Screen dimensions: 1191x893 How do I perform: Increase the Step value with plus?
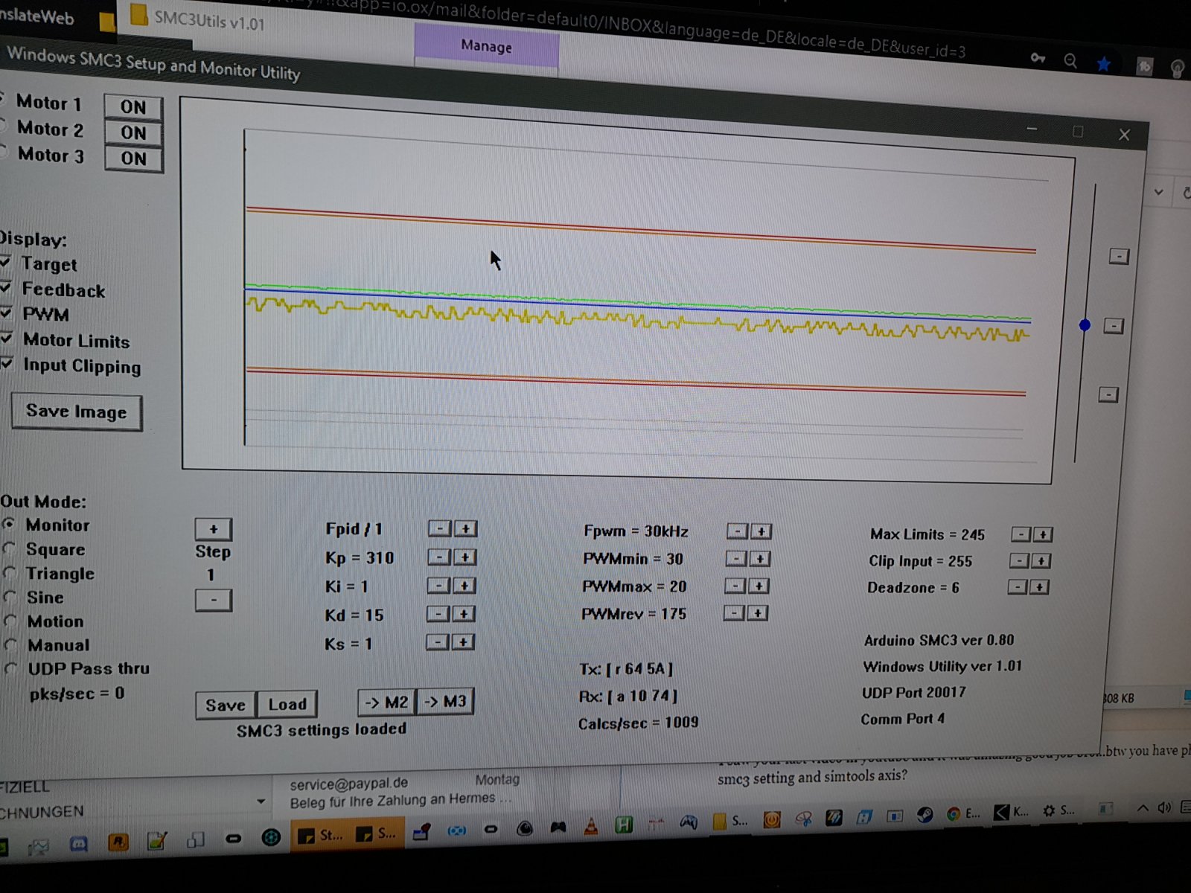214,529
